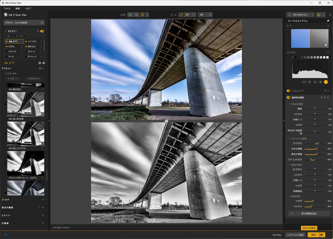Click the キャンセル button
This screenshot has height=239, width=333.
(277, 235)
